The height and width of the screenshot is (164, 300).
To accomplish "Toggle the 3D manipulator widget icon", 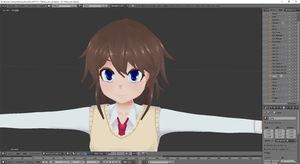I will 82,154.
